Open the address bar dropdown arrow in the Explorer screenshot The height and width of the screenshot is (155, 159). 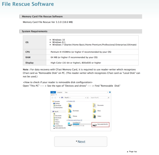pos(86,98)
